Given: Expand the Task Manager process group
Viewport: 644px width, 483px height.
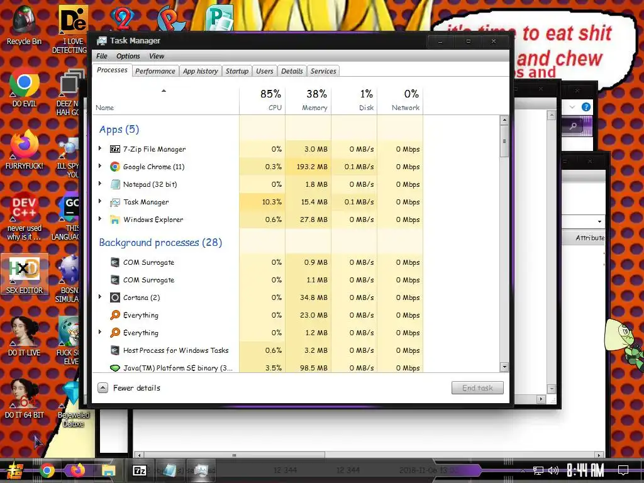Looking at the screenshot, I should pyautogui.click(x=100, y=202).
